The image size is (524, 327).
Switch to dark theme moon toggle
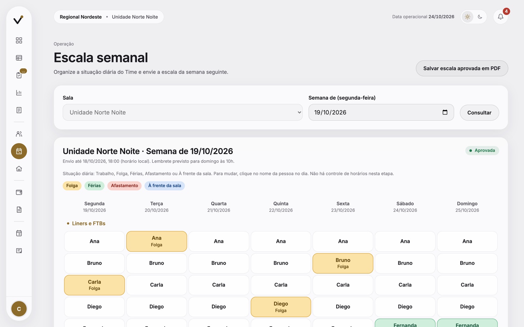click(480, 17)
